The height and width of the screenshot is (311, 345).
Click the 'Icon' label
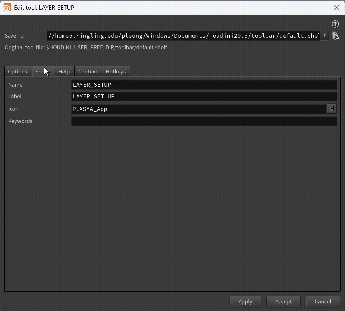(x=13, y=109)
